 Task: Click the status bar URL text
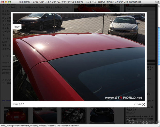tap(40, 126)
